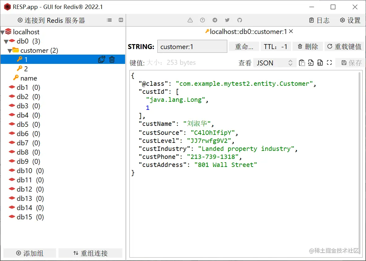Click the rename (重命...) button

coord(244,47)
